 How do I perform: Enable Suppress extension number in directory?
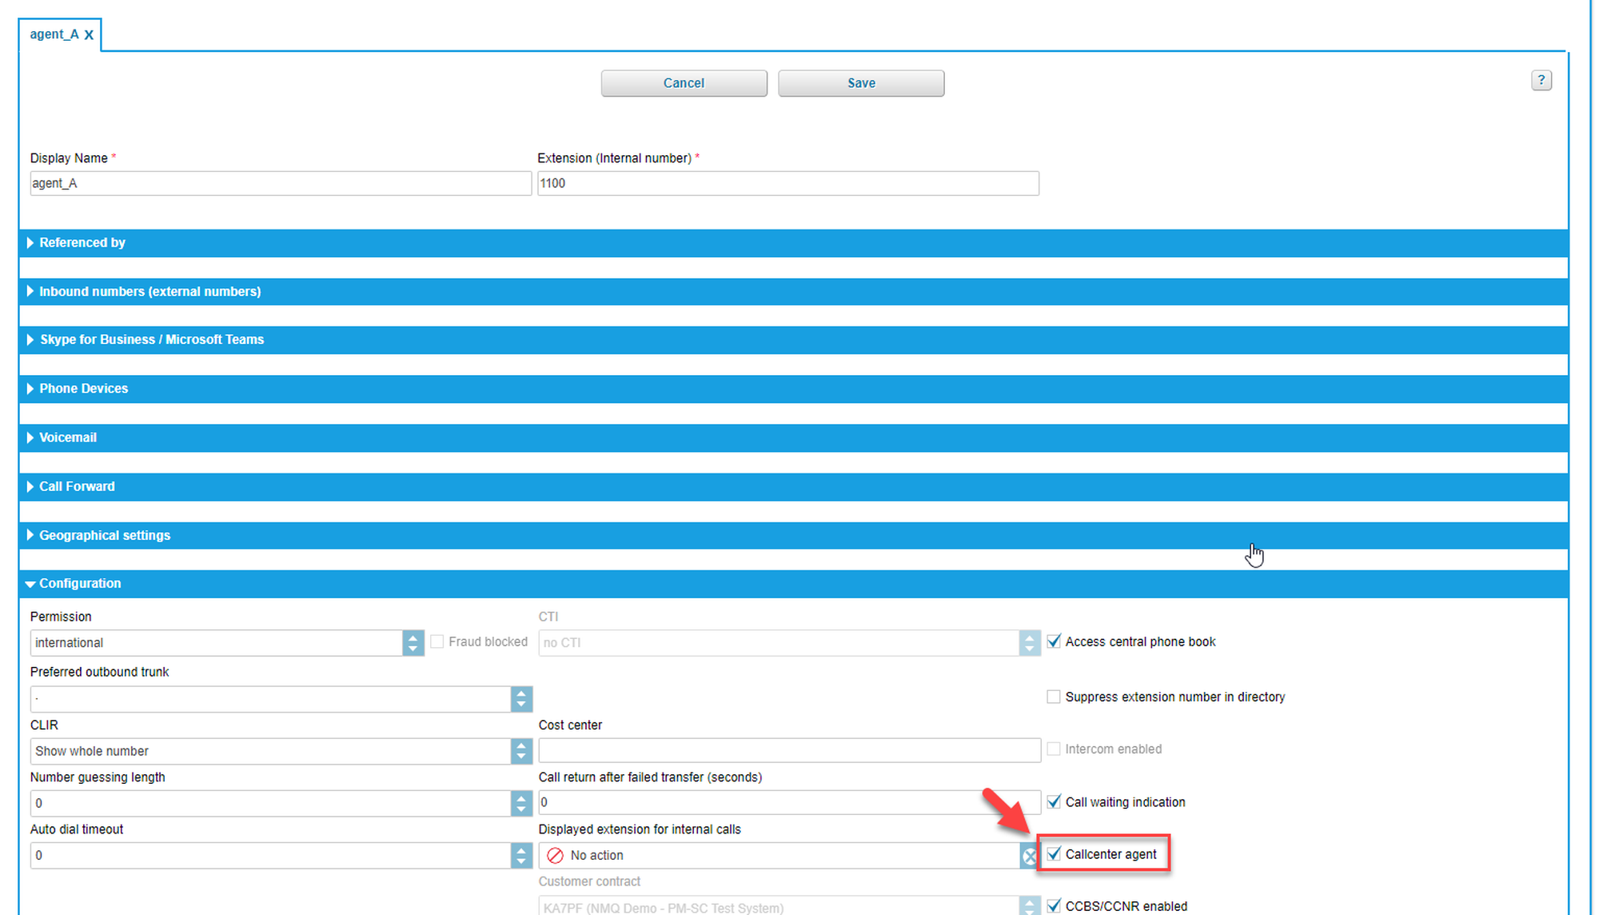click(x=1054, y=697)
